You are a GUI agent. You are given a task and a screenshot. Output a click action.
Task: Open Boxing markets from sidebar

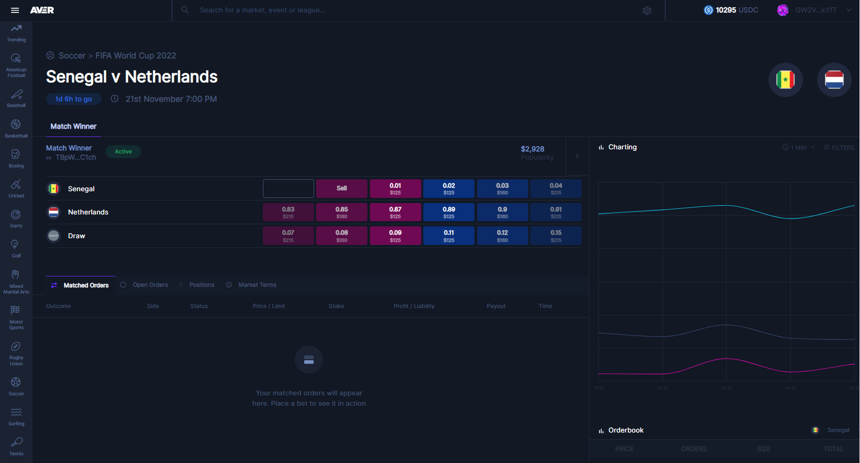(16, 158)
